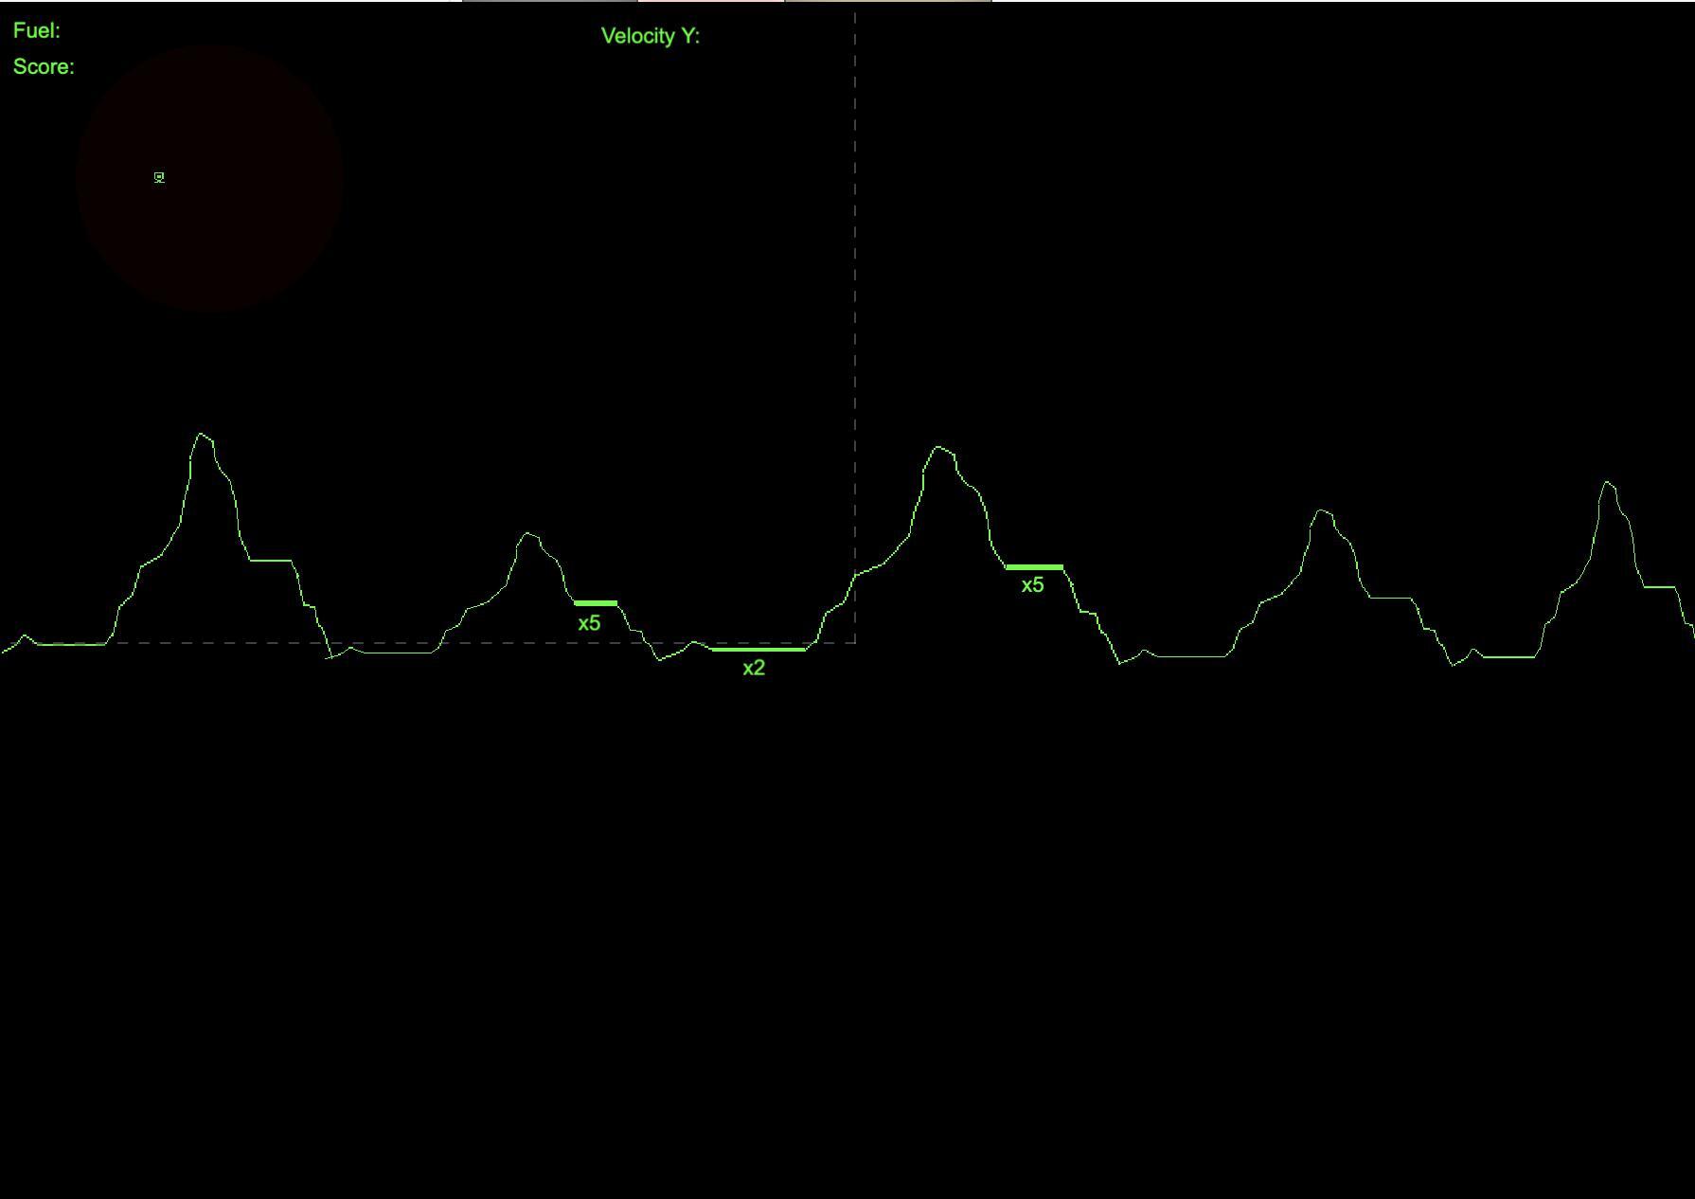Select the lander ship sprite
This screenshot has height=1199, width=1695.
tap(158, 177)
